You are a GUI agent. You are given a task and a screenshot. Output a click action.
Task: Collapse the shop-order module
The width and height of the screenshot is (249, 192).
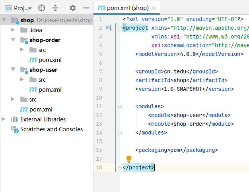(x=13, y=40)
